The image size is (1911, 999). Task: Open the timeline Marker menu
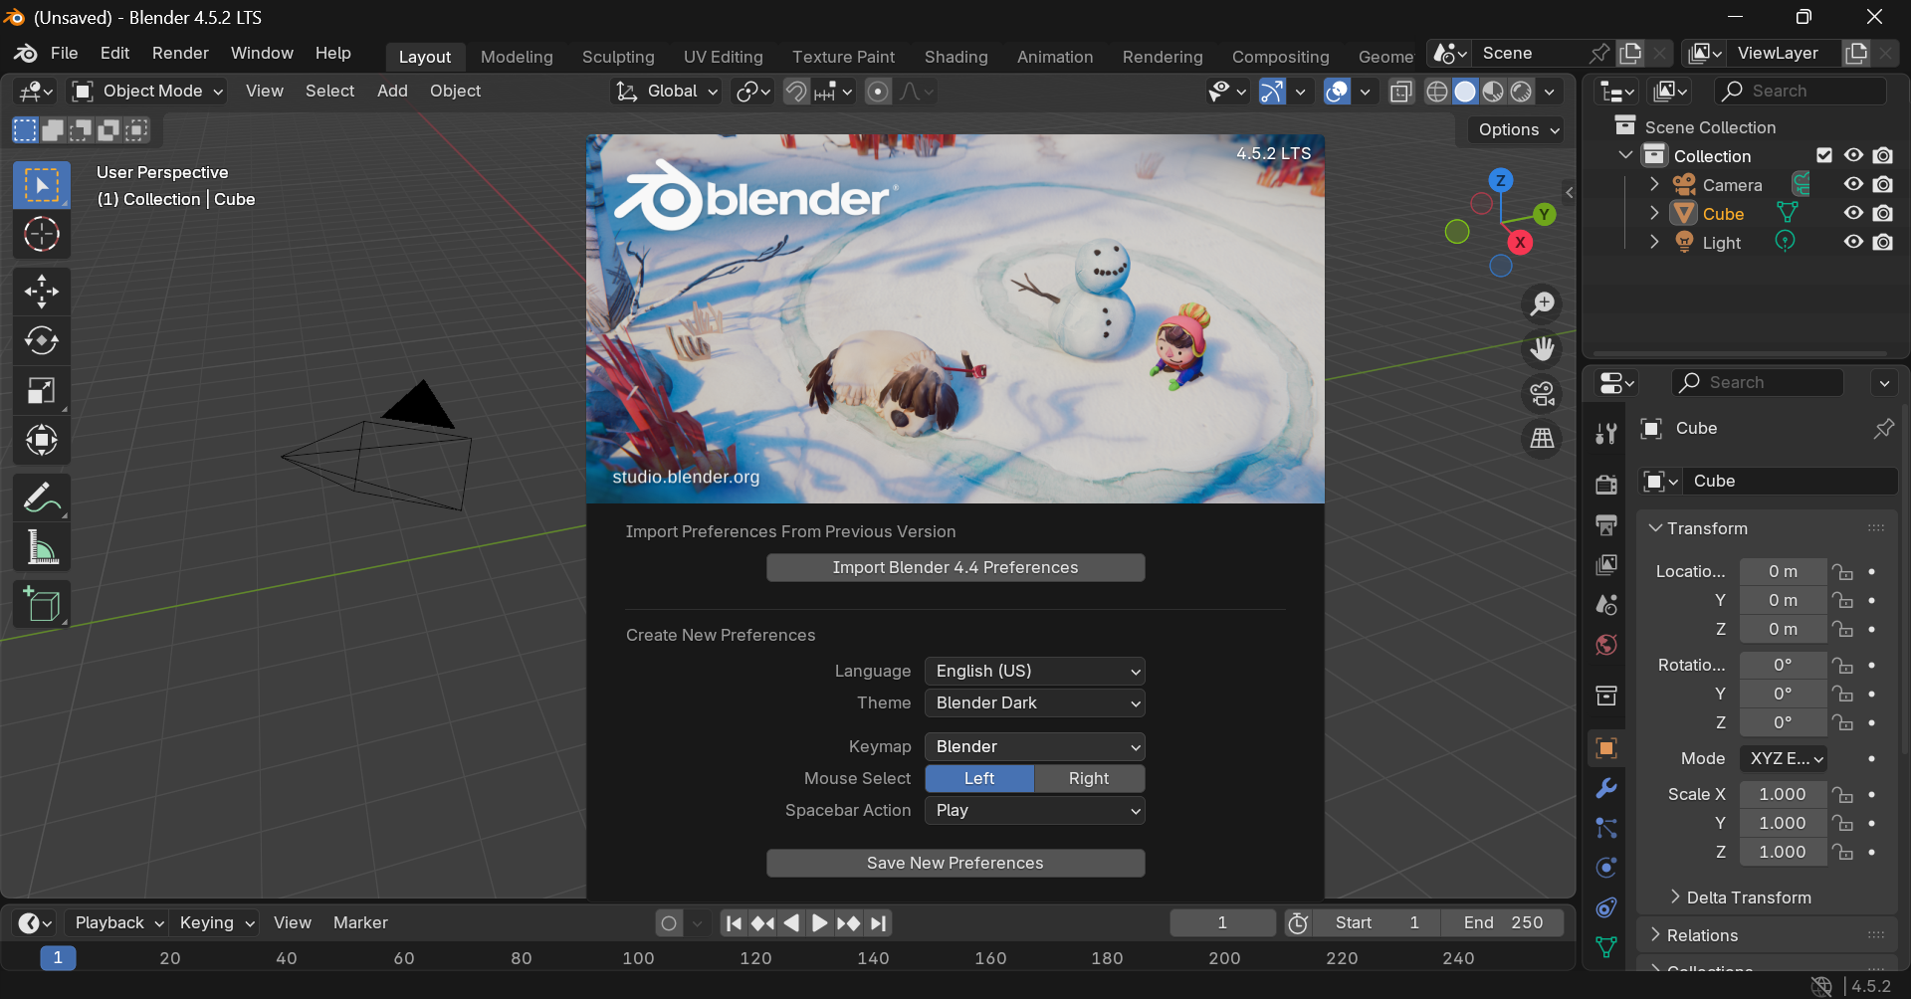(x=360, y=922)
